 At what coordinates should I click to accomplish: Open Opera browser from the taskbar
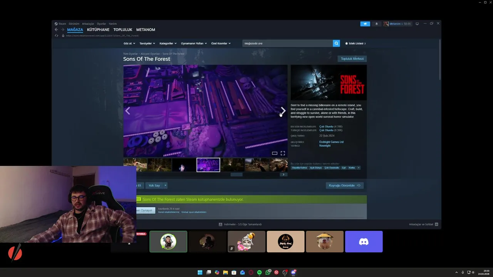[x=251, y=272]
